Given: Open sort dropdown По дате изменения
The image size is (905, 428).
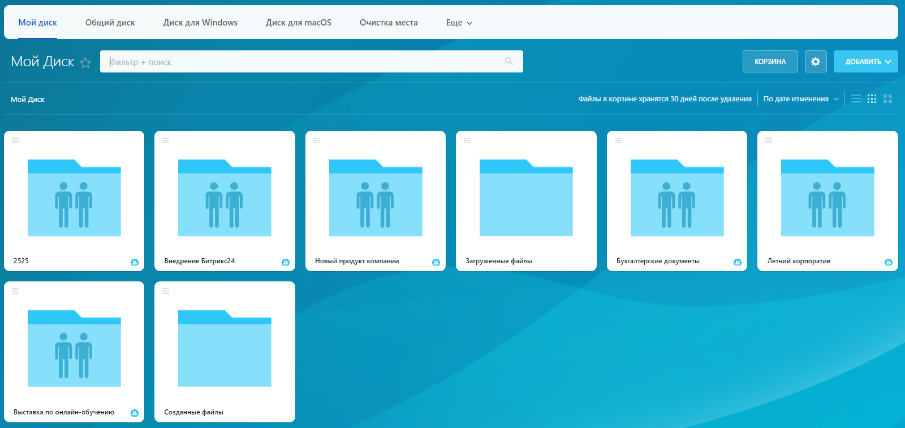Looking at the screenshot, I should 801,99.
